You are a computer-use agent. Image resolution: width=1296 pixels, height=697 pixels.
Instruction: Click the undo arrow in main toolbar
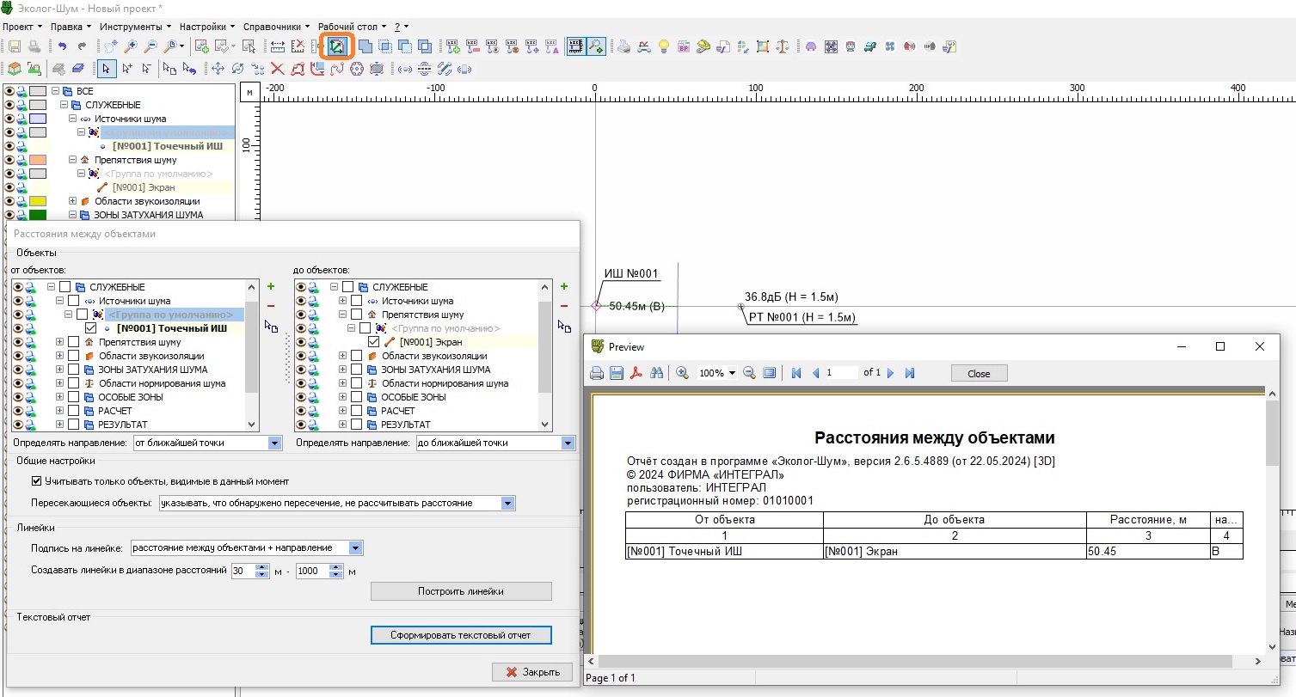coord(63,46)
